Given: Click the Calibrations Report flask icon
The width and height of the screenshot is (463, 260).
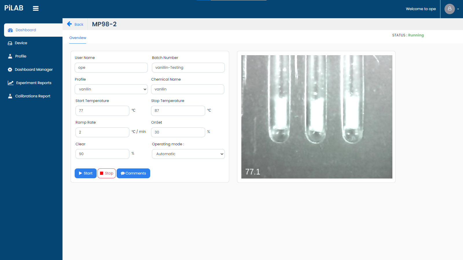Looking at the screenshot, I should [x=10, y=96].
